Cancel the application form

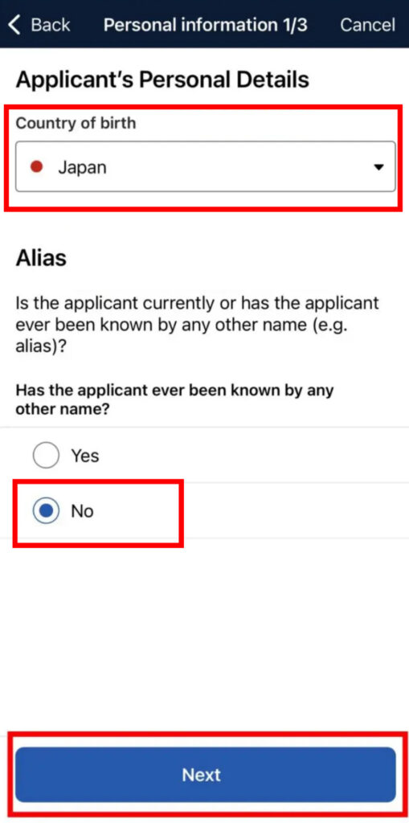tap(367, 25)
